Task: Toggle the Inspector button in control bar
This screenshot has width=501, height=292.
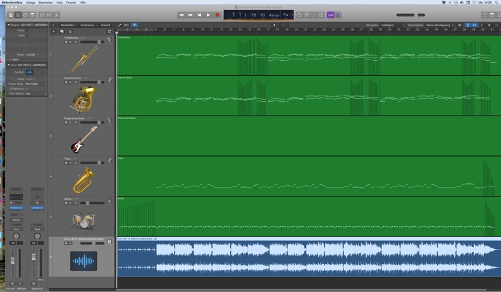Action: [18, 15]
